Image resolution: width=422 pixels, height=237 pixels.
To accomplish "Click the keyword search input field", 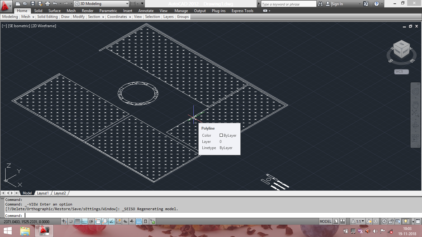I will [288, 4].
